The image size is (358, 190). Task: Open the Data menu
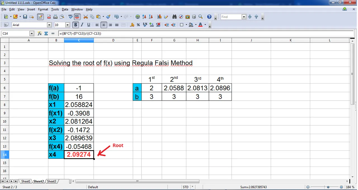coord(65,9)
